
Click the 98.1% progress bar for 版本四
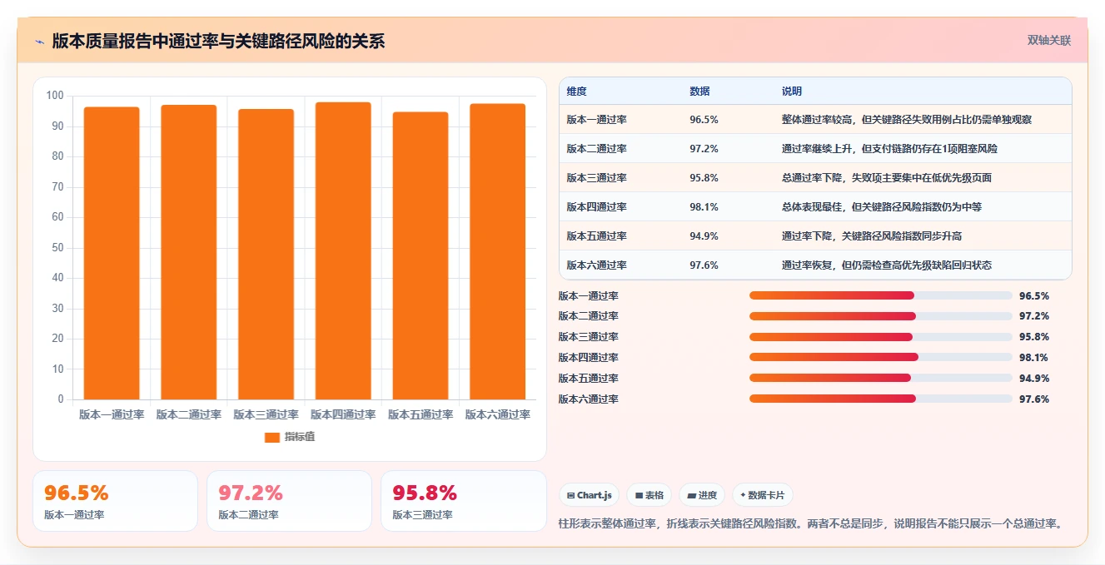pyautogui.click(x=880, y=357)
